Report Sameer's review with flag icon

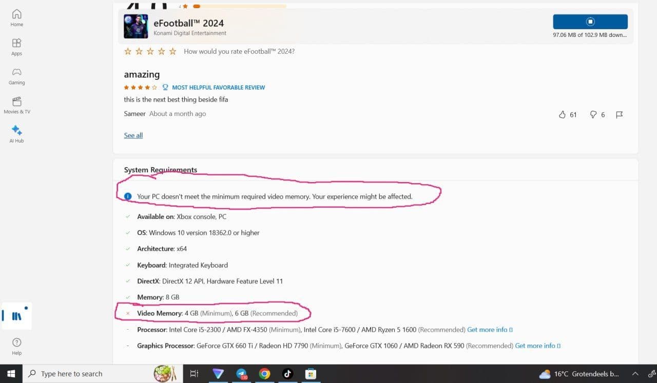point(619,114)
